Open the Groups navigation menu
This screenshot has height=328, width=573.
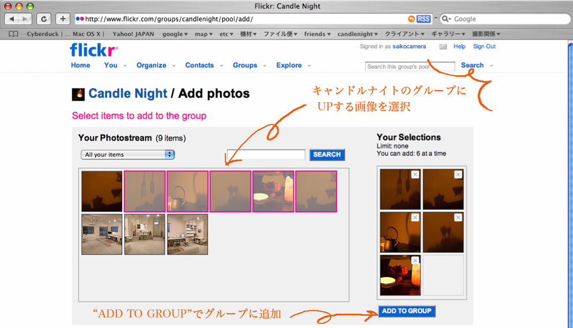tap(245, 65)
